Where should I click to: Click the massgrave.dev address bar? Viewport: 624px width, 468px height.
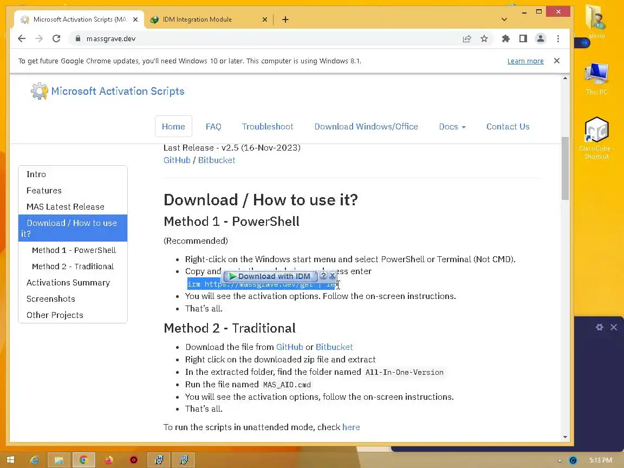(x=263, y=38)
